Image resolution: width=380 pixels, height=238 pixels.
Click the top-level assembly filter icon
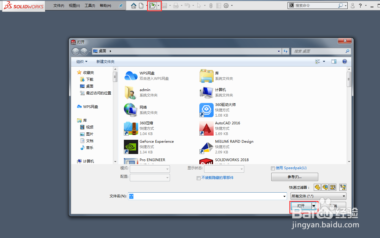[x=343, y=187]
